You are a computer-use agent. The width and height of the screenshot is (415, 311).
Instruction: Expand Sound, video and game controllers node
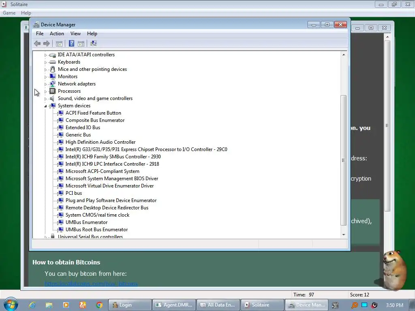pyautogui.click(x=45, y=99)
